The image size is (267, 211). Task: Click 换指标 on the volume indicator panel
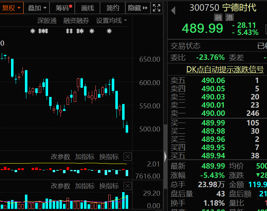pos(109,186)
